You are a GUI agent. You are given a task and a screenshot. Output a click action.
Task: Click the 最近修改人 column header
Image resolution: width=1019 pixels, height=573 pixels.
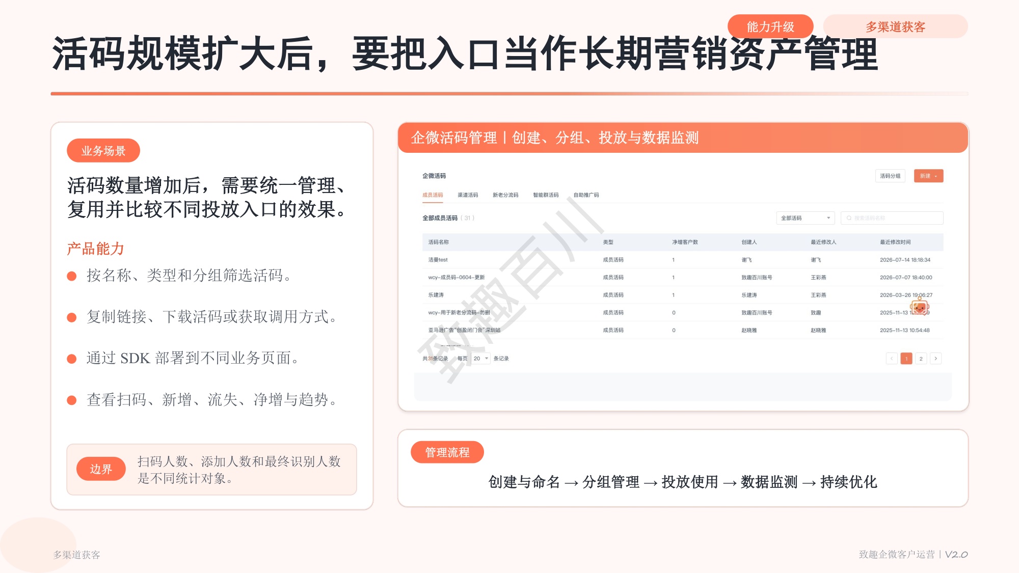pos(823,242)
